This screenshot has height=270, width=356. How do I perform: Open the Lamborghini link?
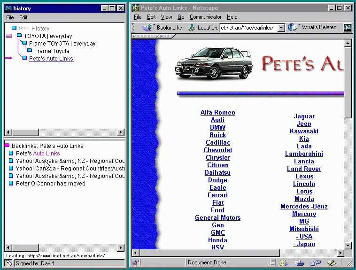[304, 154]
